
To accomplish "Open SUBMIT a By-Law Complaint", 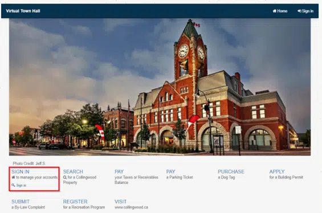I will 21,202.
